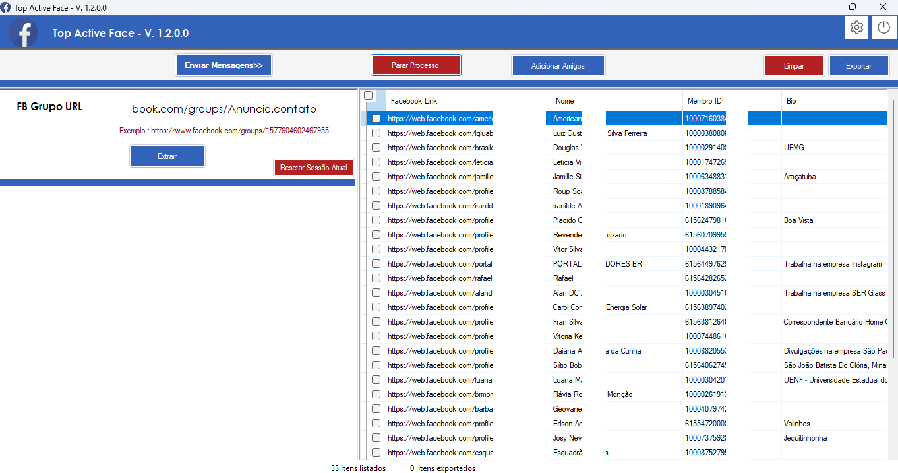Select the Boa Vista bio cell
This screenshot has width=898, height=473.
[834, 220]
